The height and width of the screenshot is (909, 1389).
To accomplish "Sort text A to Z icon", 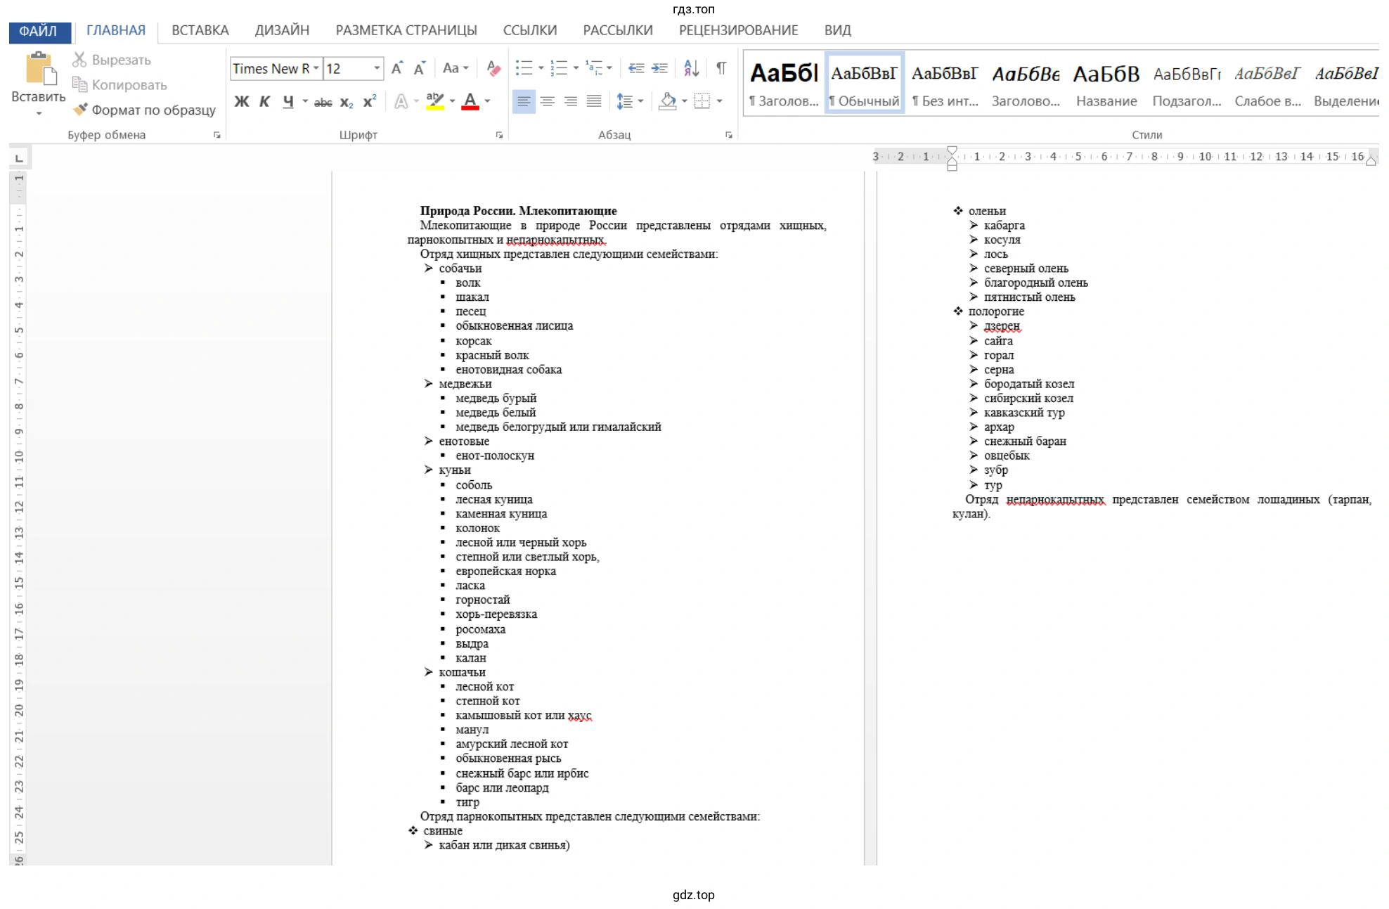I will coord(691,68).
